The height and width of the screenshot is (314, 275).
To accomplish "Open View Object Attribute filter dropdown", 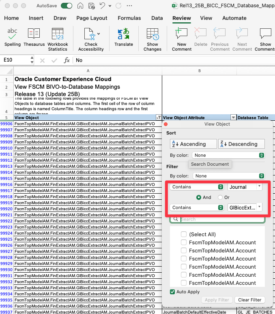I will click(233, 117).
